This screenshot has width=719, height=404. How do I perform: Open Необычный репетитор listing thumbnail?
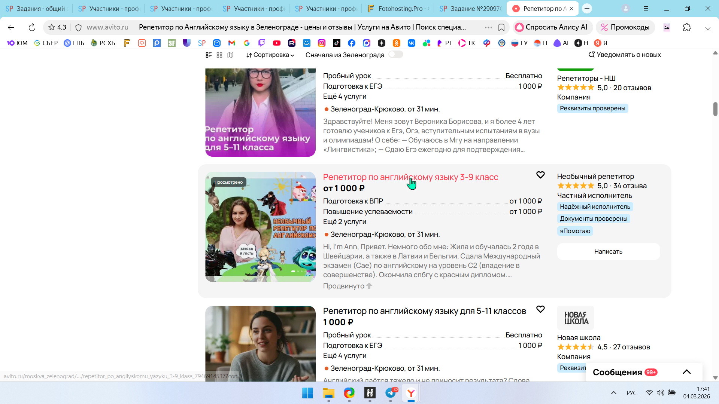point(260,227)
